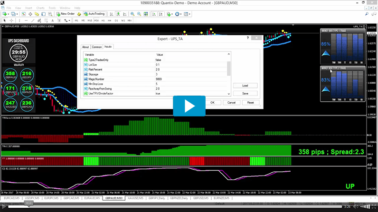Viewport: 378px width, 212px height.
Task: Click the New Chart toolbar icon
Action: click(x=5, y=14)
